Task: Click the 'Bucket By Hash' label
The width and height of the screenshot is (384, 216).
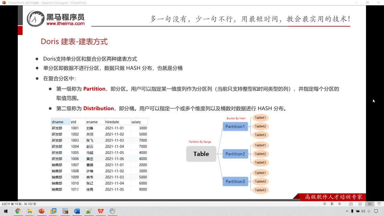Action: [236, 118]
